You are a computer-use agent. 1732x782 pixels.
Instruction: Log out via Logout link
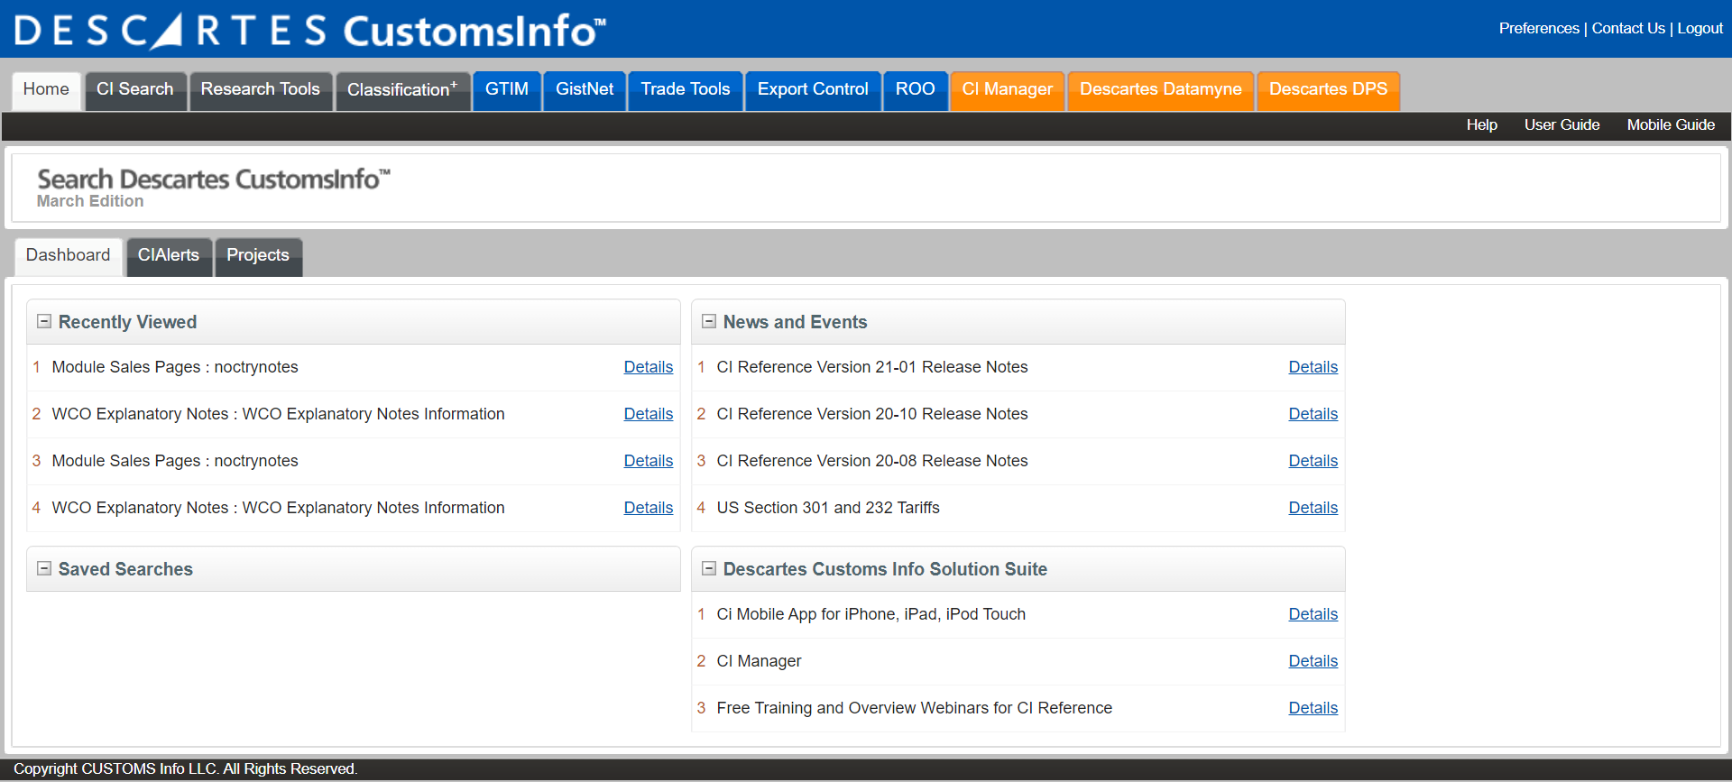point(1700,28)
